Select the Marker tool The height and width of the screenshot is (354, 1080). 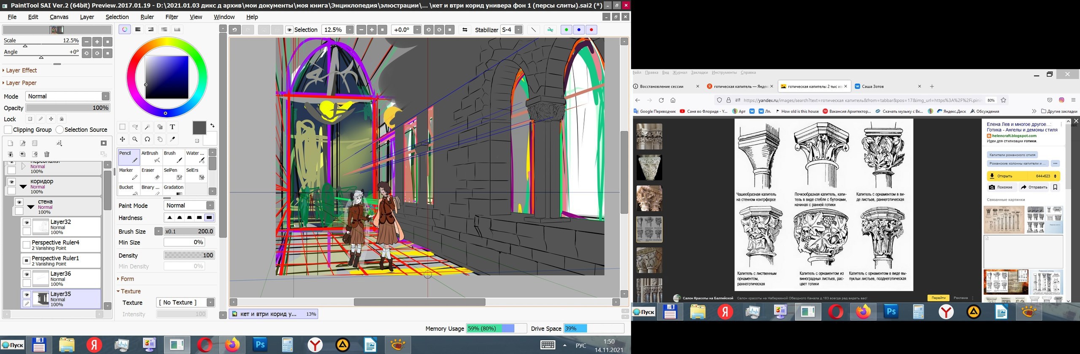[129, 173]
